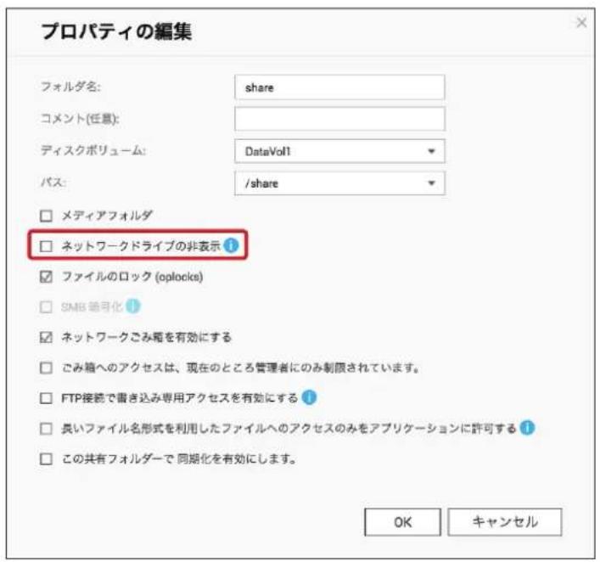Viewport: 600px width, 562px height.
Task: Click the コメント(任意) input field
Action: tap(339, 119)
